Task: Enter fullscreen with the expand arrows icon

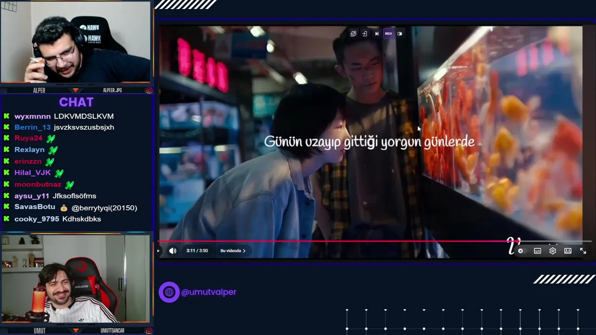Action: point(583,251)
